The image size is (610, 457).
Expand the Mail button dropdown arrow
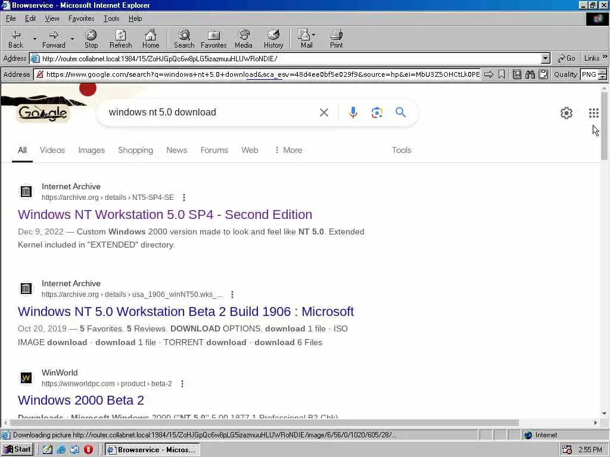(313, 35)
